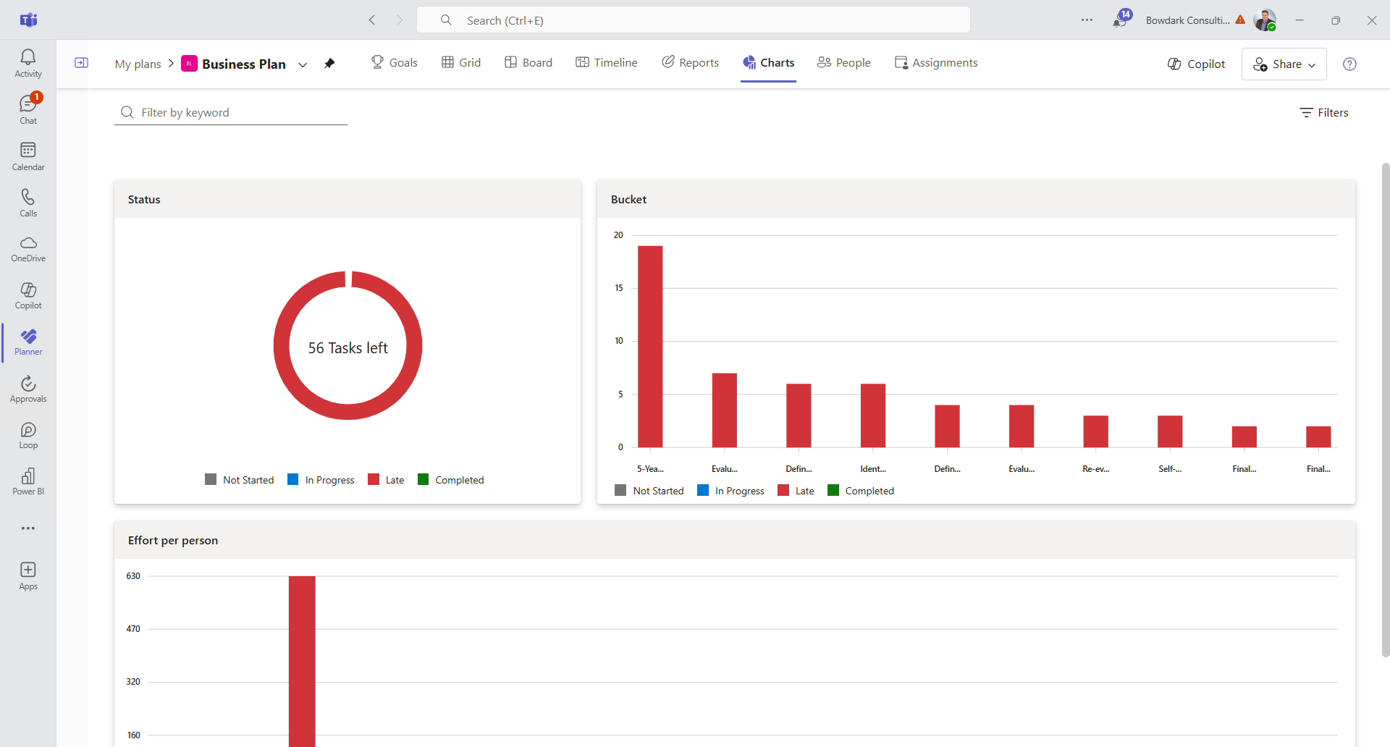This screenshot has height=747, width=1390.
Task: Click the Teams search box
Action: (694, 20)
